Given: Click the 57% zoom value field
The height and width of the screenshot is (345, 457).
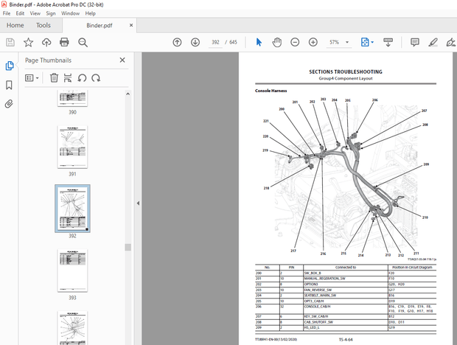Looking at the screenshot, I should pos(335,42).
